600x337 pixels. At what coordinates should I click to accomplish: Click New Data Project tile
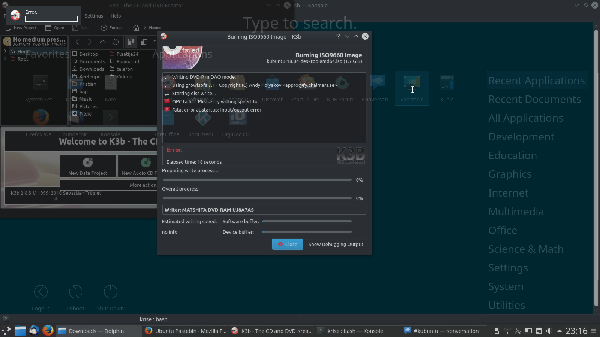point(88,166)
